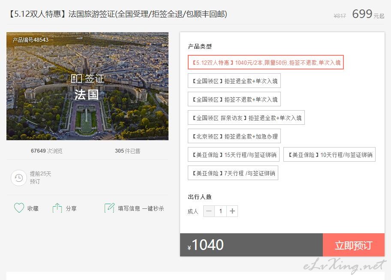Click the 提前25天预订 notice text

point(40,178)
